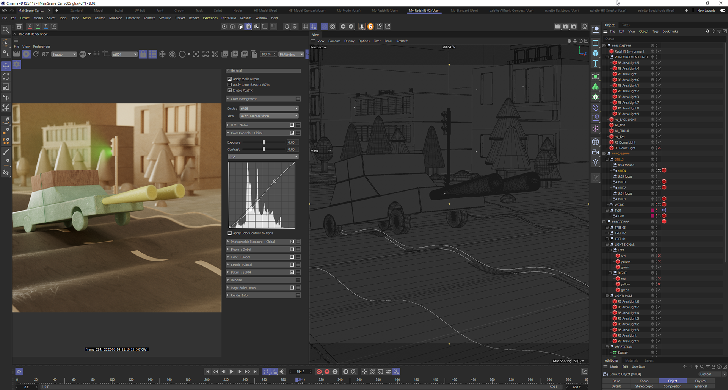Activate the RenderView crop region tool
The height and width of the screenshot is (390, 728).
pyautogui.click(x=106, y=54)
